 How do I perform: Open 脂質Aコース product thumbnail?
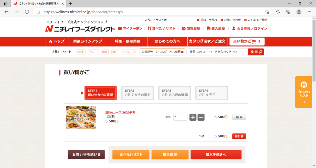click(x=81, y=117)
